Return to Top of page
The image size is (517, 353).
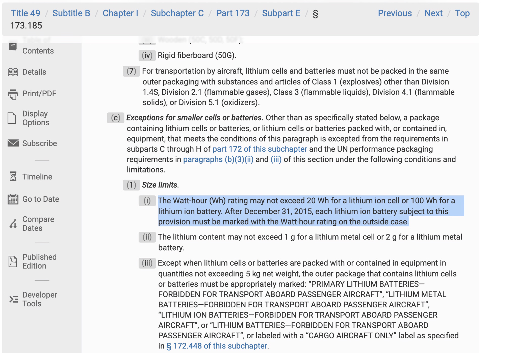click(462, 13)
